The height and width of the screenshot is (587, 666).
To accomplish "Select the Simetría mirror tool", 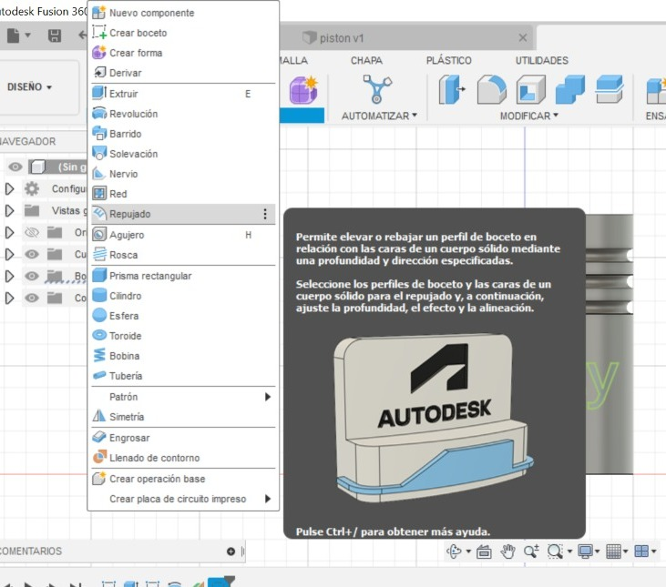I will click(x=183, y=417).
